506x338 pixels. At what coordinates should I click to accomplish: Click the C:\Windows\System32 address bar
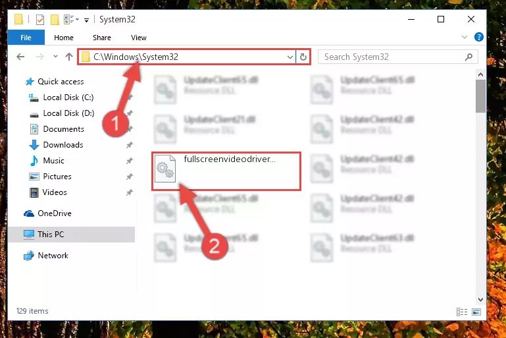[x=186, y=57]
